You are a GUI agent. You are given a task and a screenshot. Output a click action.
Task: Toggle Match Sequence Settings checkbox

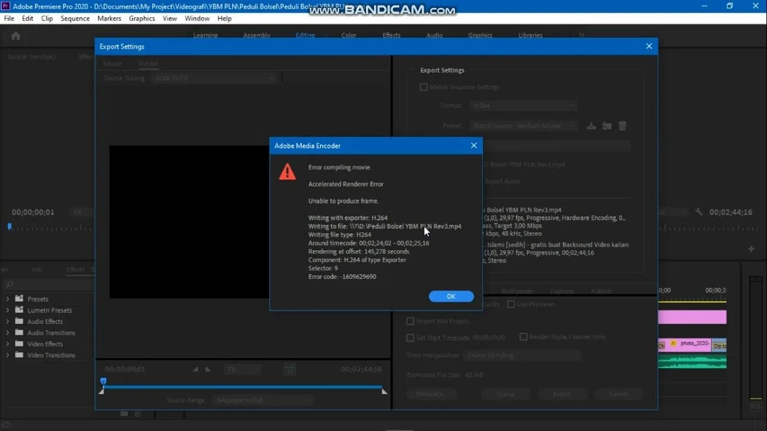[424, 87]
